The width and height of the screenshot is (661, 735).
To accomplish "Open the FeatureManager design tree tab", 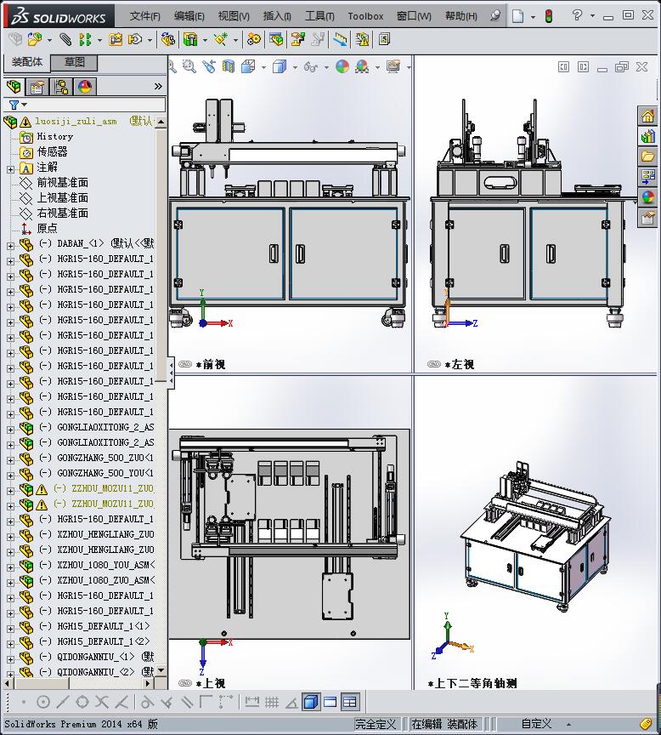I will click(x=14, y=87).
